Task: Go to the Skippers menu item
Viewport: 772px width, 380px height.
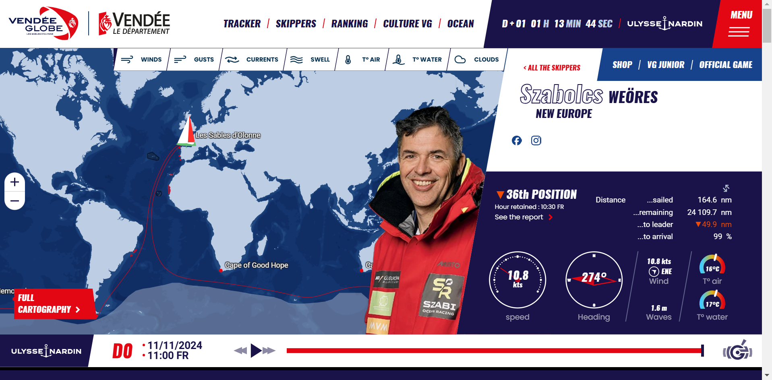Action: pyautogui.click(x=296, y=24)
